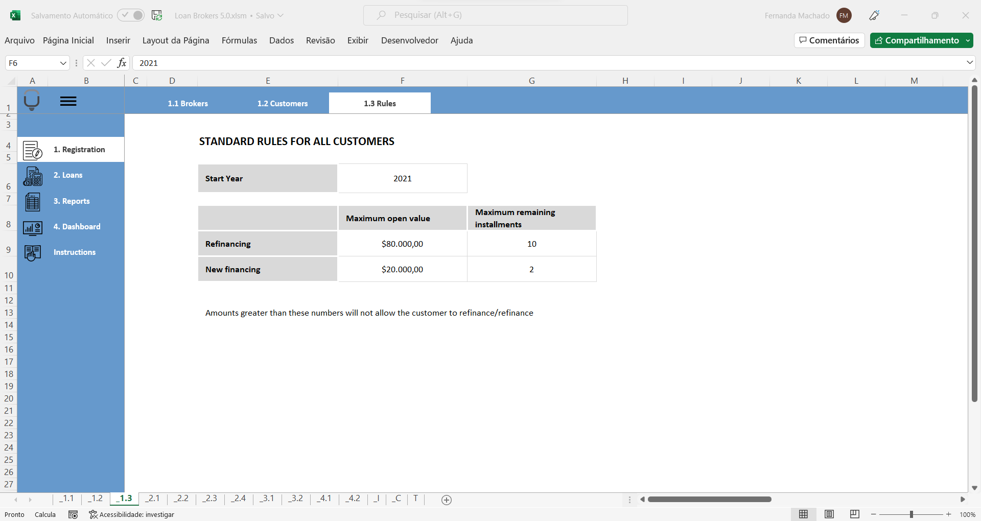Select the Registration icon in the sidebar
Viewport: 981px width, 521px height.
pos(32,150)
